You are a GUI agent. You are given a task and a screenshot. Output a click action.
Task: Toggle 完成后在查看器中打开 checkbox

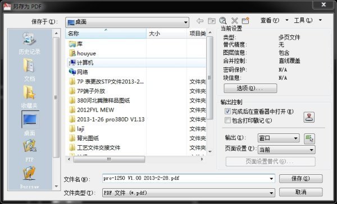(x=227, y=112)
